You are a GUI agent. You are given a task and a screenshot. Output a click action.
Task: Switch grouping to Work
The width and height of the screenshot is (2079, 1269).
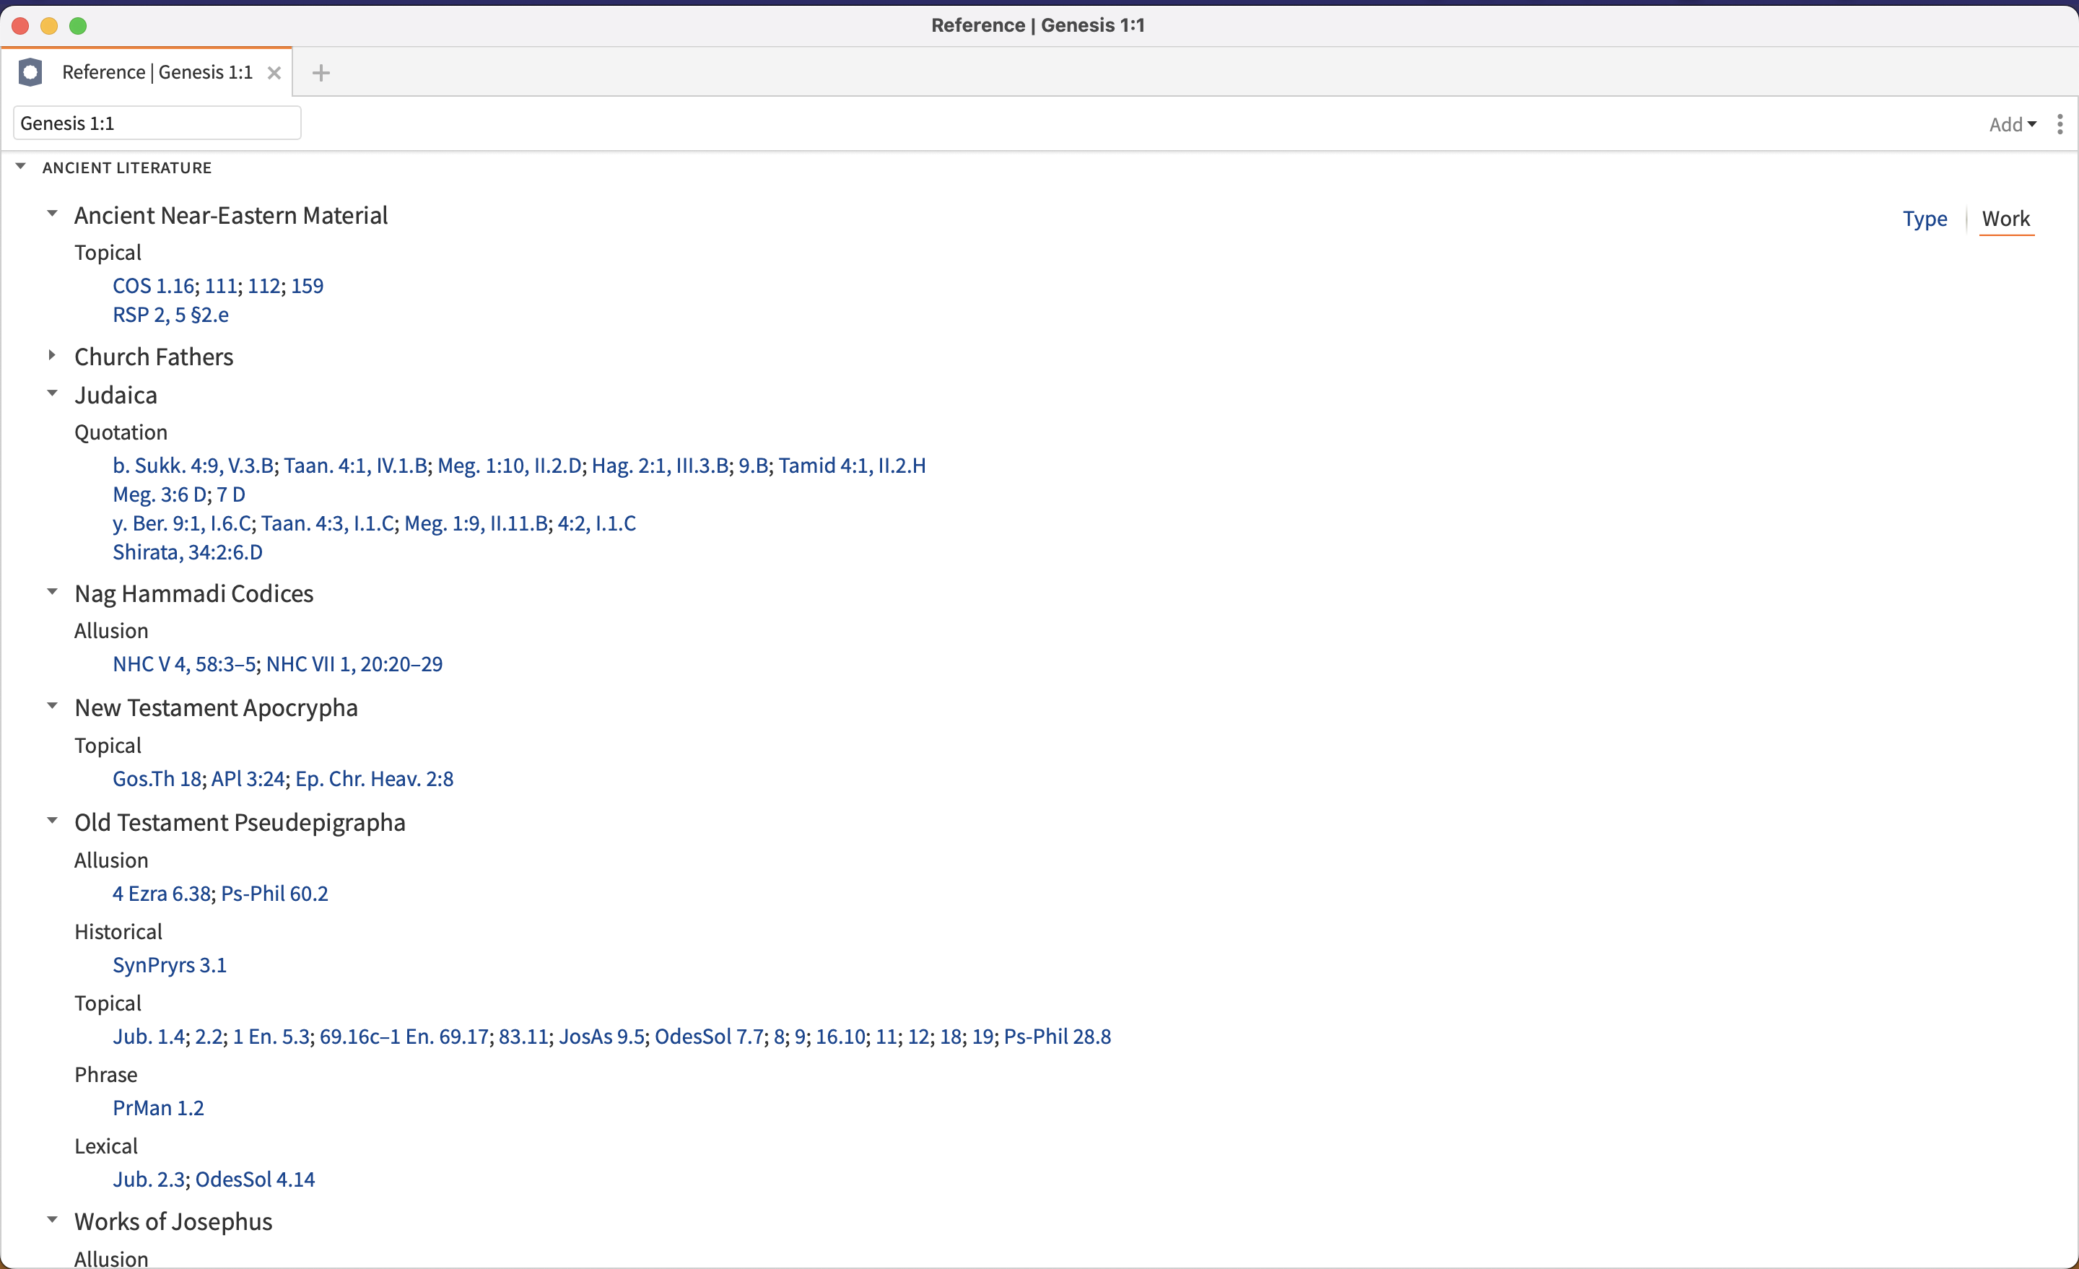pyautogui.click(x=2005, y=219)
